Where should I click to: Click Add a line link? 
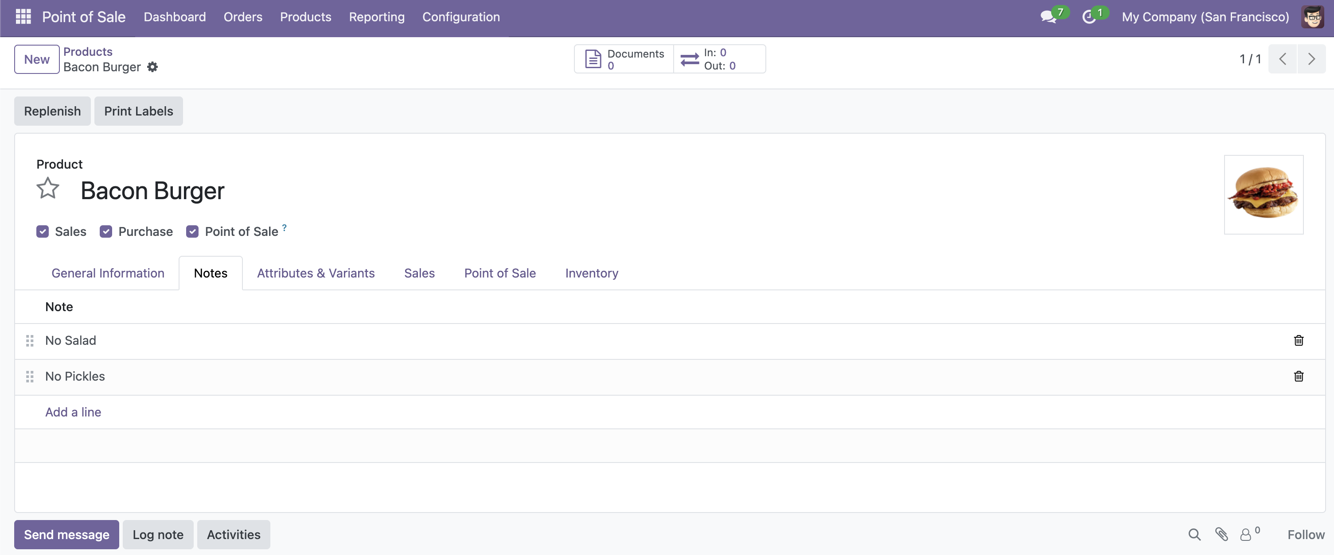point(73,412)
